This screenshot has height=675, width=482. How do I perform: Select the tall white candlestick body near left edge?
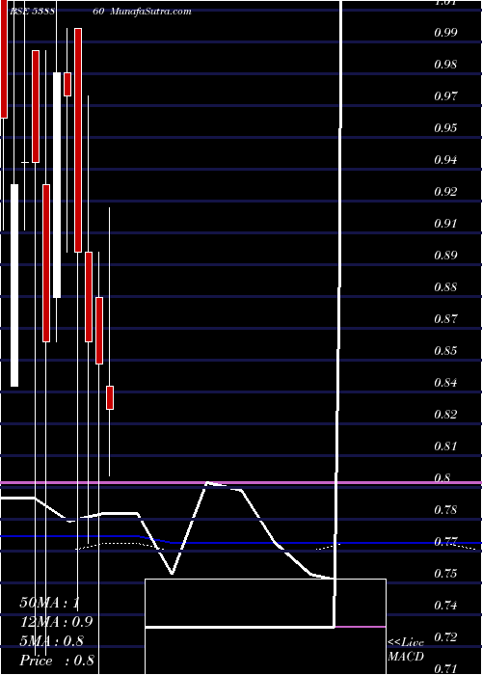coord(14,285)
